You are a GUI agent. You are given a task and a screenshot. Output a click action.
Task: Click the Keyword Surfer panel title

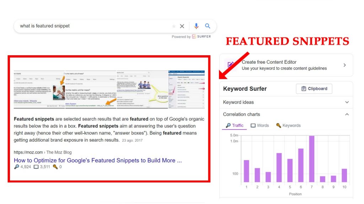(245, 89)
